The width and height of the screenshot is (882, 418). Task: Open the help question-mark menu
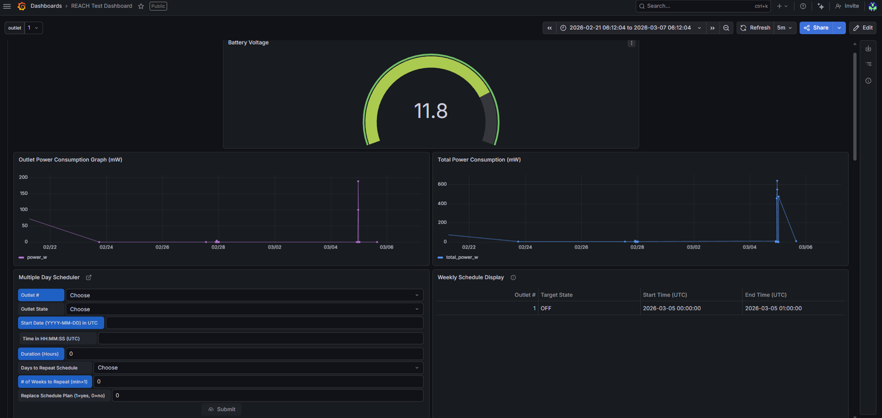[x=803, y=6]
